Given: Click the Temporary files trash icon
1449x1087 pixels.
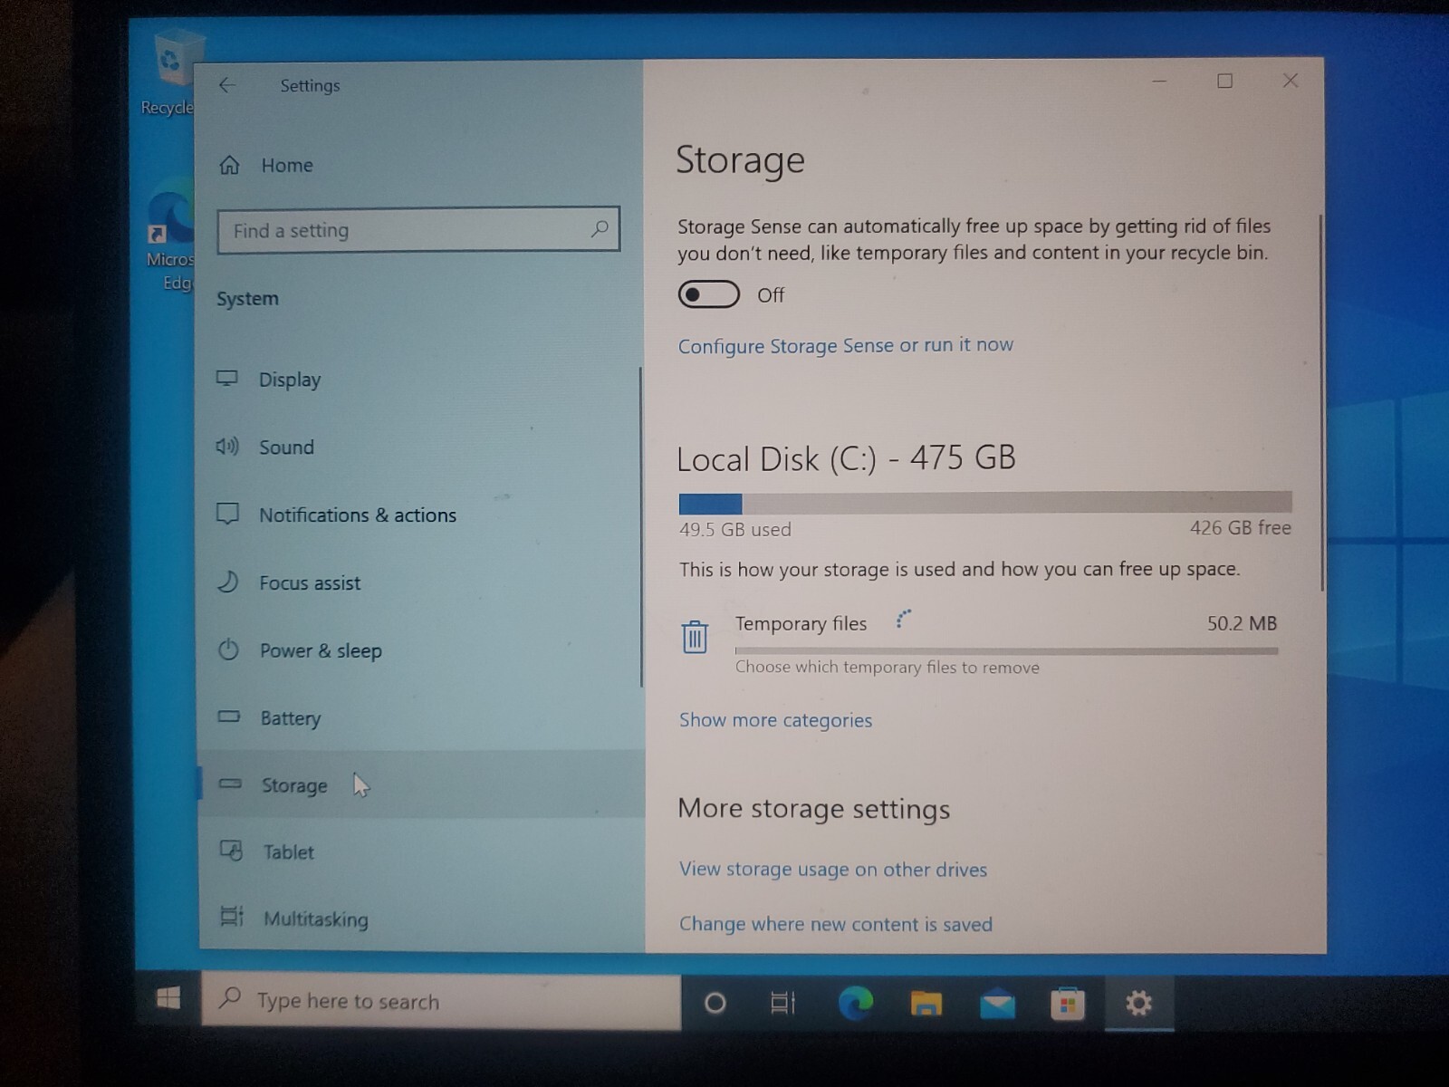Looking at the screenshot, I should [695, 637].
